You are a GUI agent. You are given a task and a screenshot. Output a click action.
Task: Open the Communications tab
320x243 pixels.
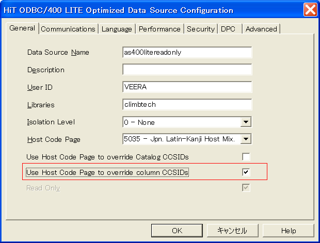(x=68, y=29)
